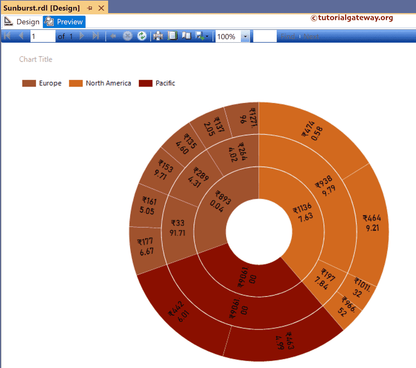Select the Print icon in the toolbar

(158, 36)
